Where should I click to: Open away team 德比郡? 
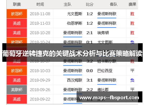coord(103,90)
